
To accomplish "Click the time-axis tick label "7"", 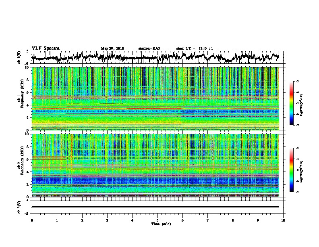I will coord(208,220).
